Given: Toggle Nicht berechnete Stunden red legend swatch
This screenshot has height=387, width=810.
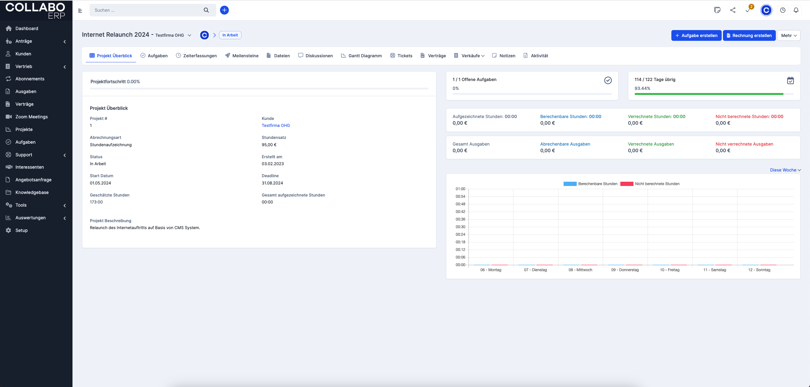Looking at the screenshot, I should click(627, 184).
